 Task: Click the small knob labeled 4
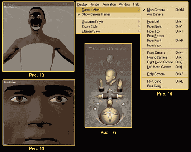pos(123,104)
